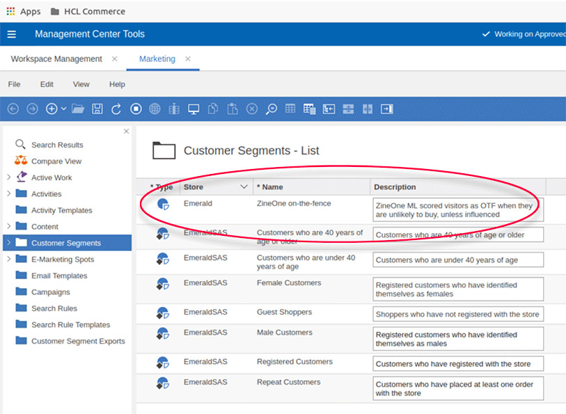Expand the Customer Segments folder
This screenshot has height=414, width=566.
8,243
